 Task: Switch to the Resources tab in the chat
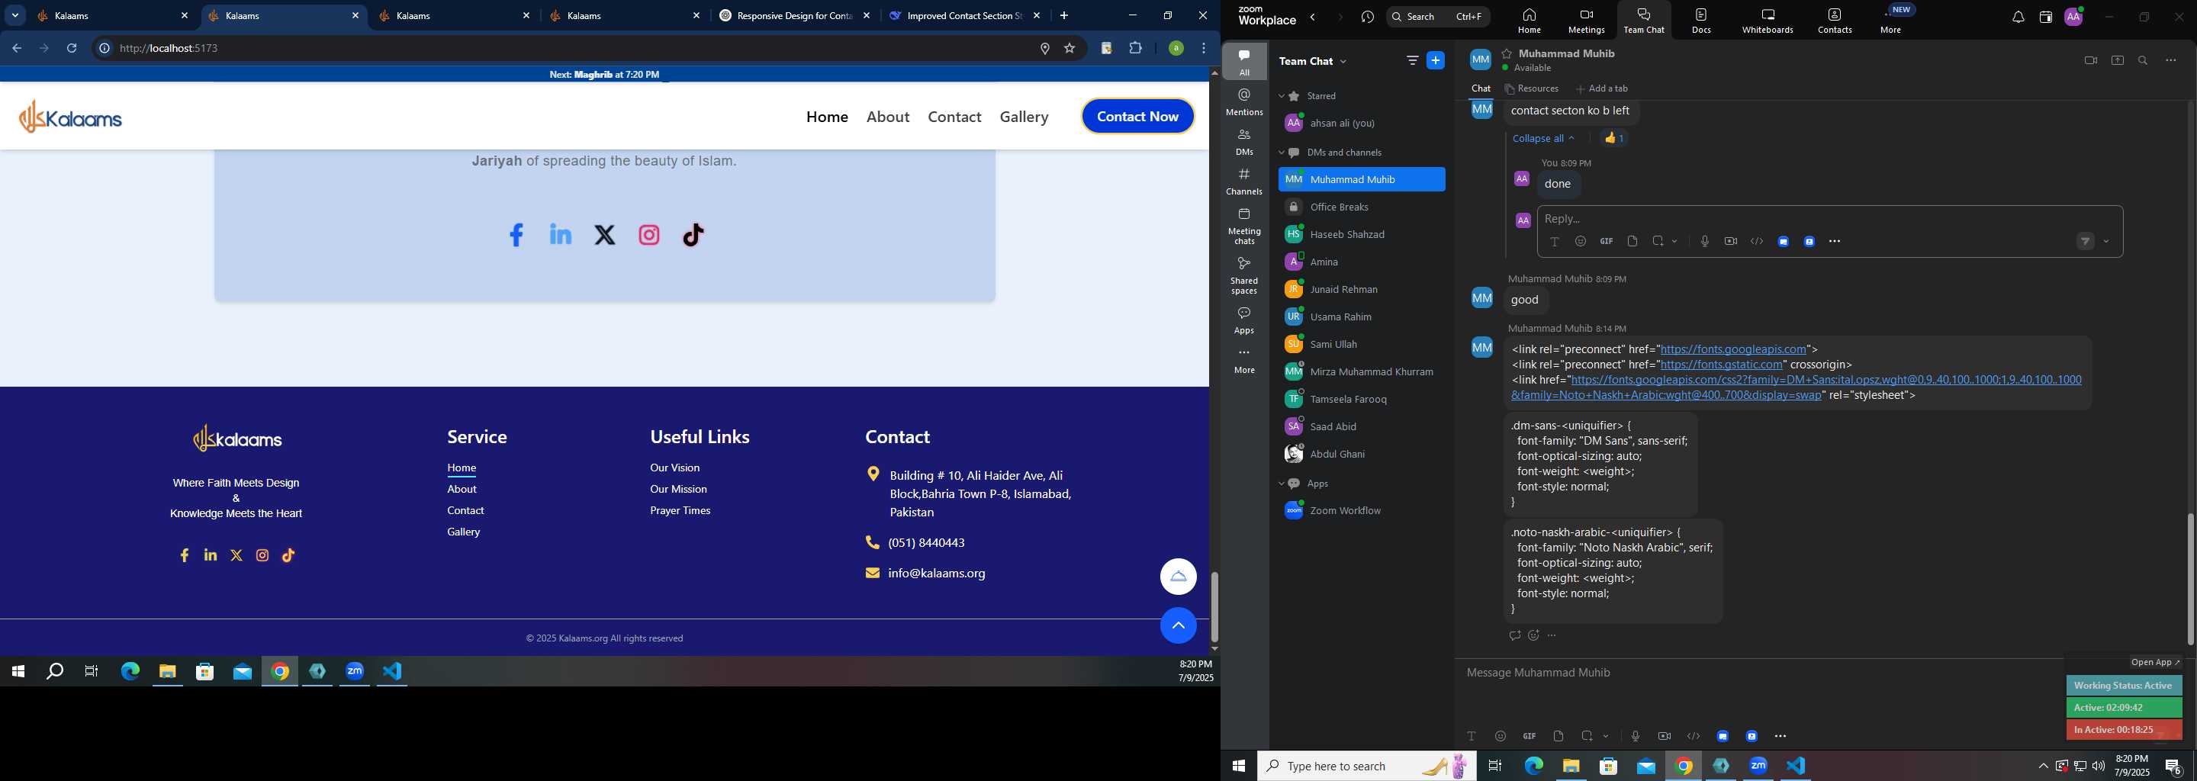(1532, 88)
